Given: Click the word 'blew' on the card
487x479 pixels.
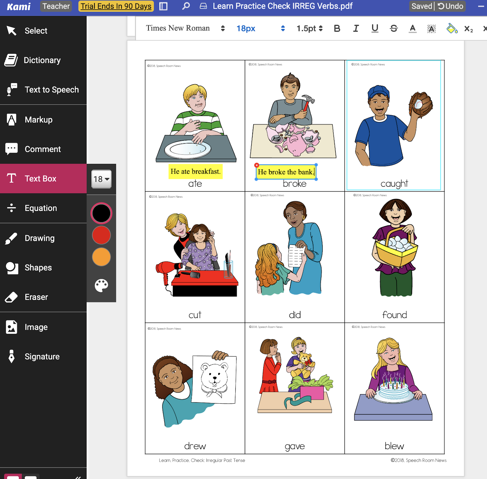Looking at the screenshot, I should tap(394, 446).
